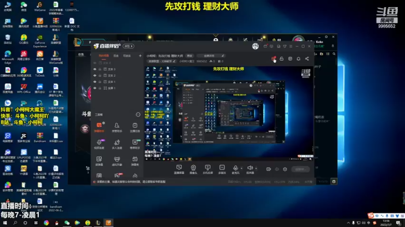Select the Microsoft Edge desktop icon

coord(8,57)
